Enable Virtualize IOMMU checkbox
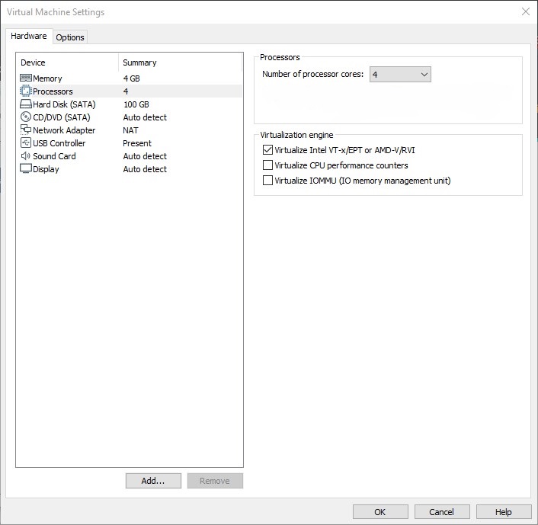The image size is (538, 525). [x=267, y=181]
